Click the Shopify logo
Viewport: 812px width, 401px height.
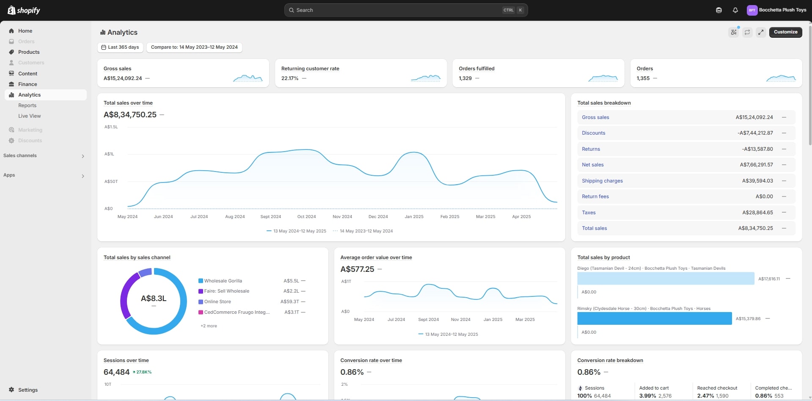click(24, 10)
